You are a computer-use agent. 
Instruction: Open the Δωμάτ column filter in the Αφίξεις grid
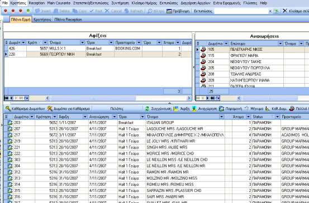(x=23, y=43)
